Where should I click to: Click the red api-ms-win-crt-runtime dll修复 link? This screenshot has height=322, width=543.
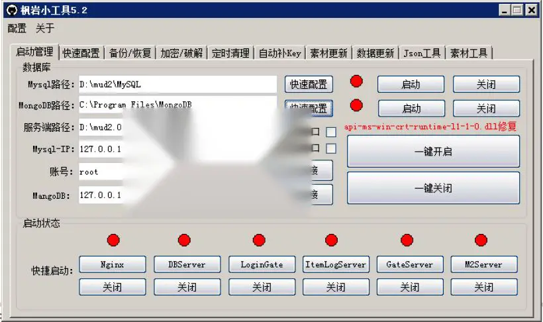430,127
